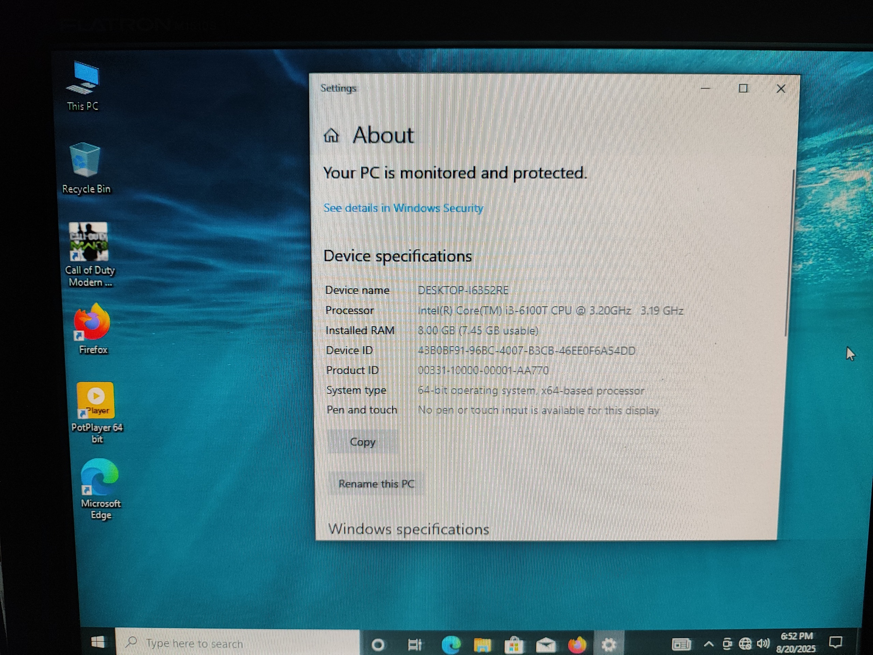873x655 pixels.
Task: Open Task View from taskbar
Action: tap(414, 645)
